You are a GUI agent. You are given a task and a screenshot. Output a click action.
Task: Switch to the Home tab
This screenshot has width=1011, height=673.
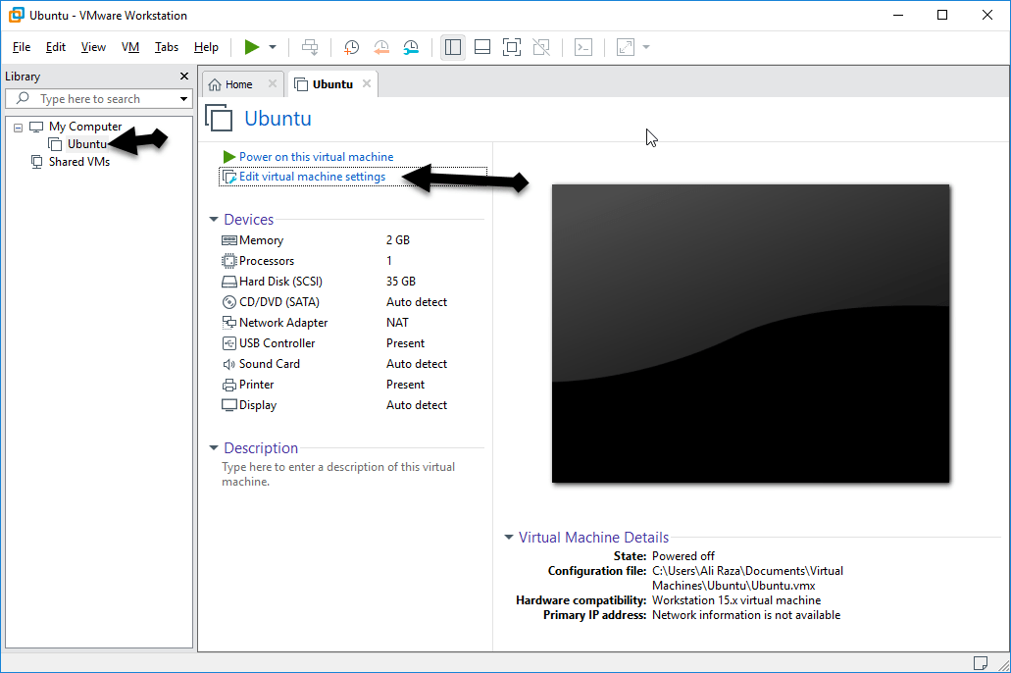[238, 84]
